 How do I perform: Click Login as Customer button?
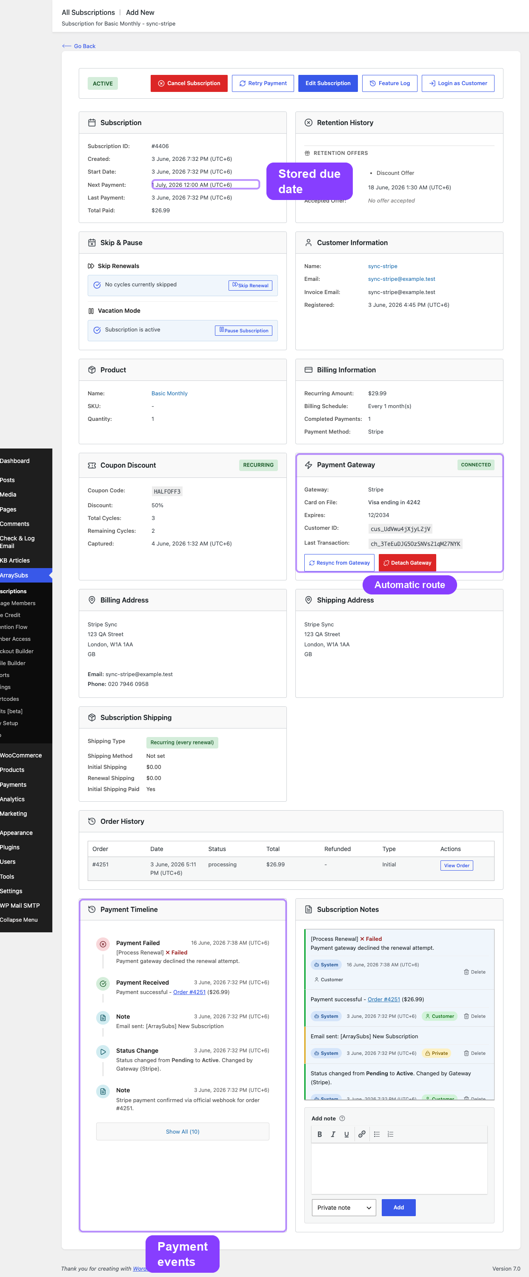coord(458,83)
